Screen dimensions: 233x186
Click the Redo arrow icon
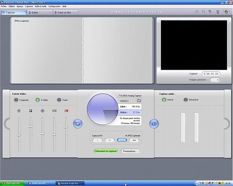point(203,12)
